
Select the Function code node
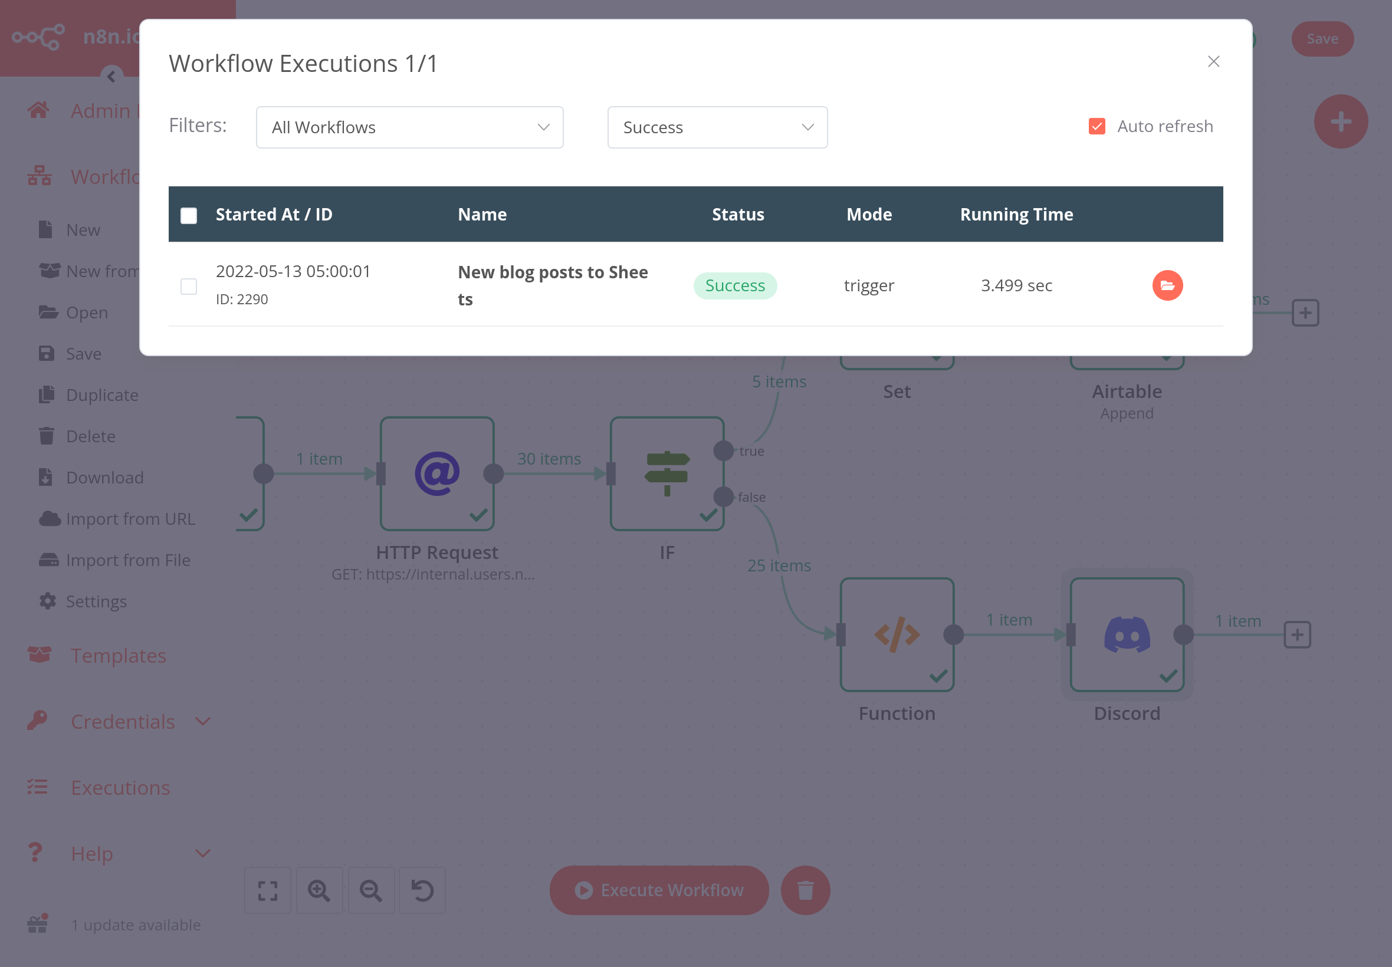click(x=897, y=635)
